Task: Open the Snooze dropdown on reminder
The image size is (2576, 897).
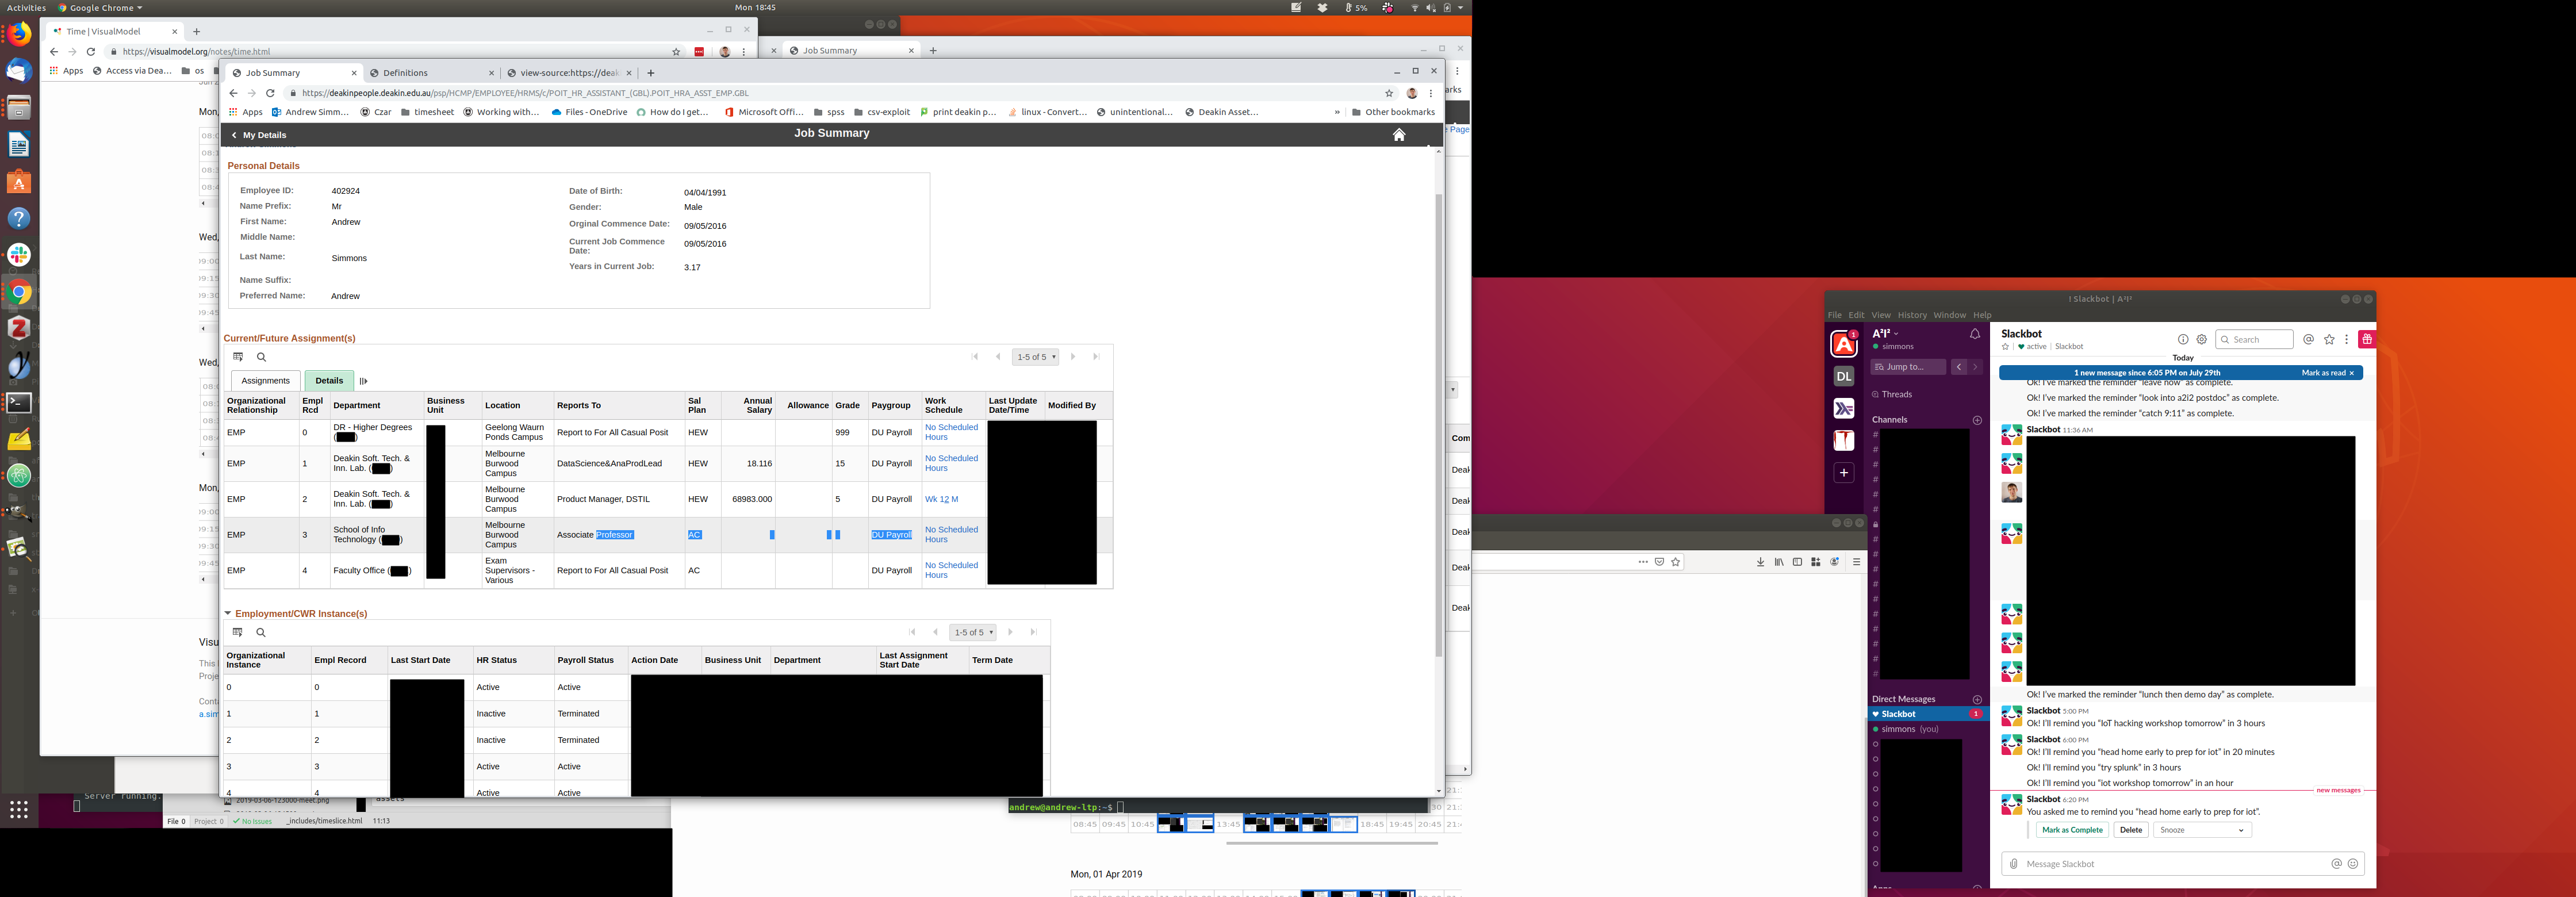Action: pyautogui.click(x=2201, y=830)
